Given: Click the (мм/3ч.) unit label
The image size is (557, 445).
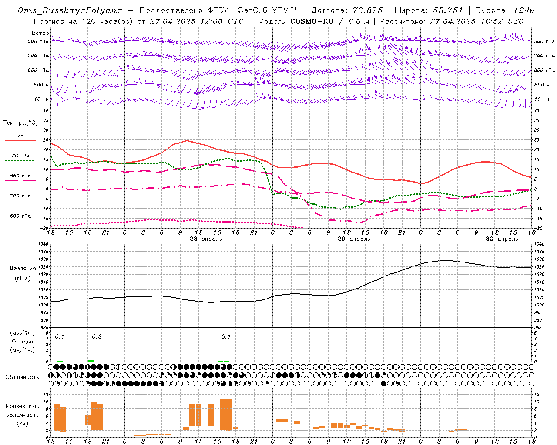Looking at the screenshot, I should (23, 333).
